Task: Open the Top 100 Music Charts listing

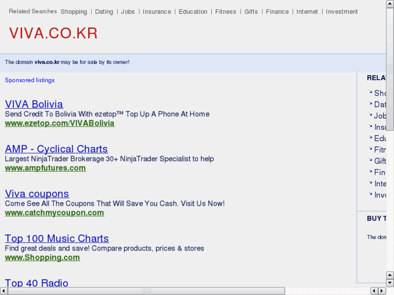Action: [x=57, y=238]
